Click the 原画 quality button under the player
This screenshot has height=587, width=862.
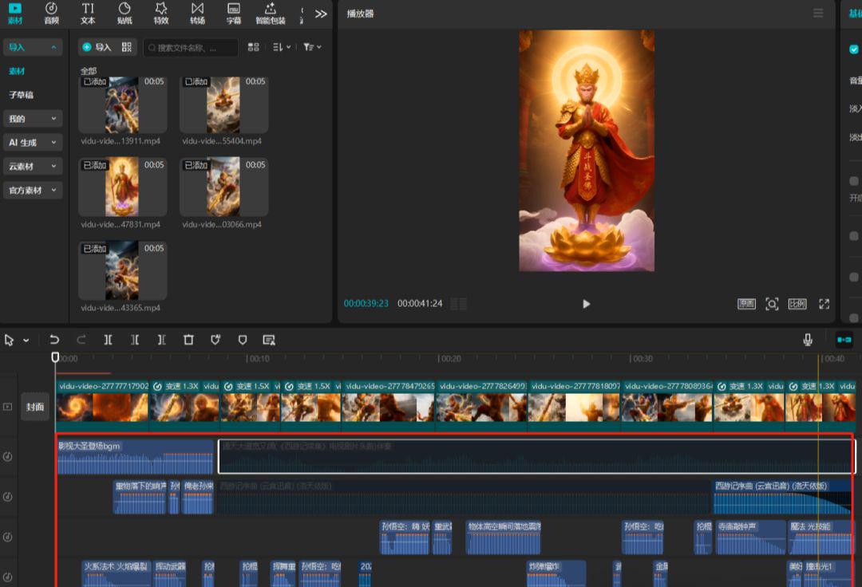(745, 304)
